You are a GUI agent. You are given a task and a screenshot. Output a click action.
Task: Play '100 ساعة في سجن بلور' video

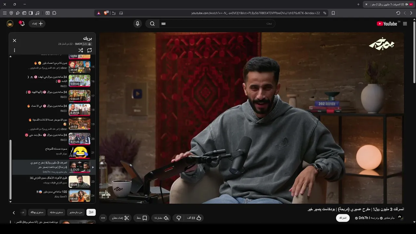pyautogui.click(x=80, y=196)
